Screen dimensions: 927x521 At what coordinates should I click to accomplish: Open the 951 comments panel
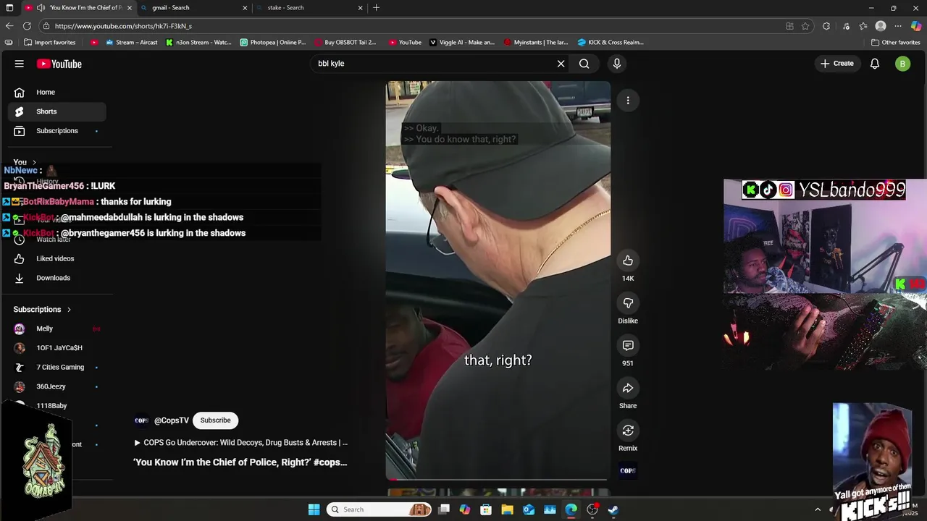(628, 346)
